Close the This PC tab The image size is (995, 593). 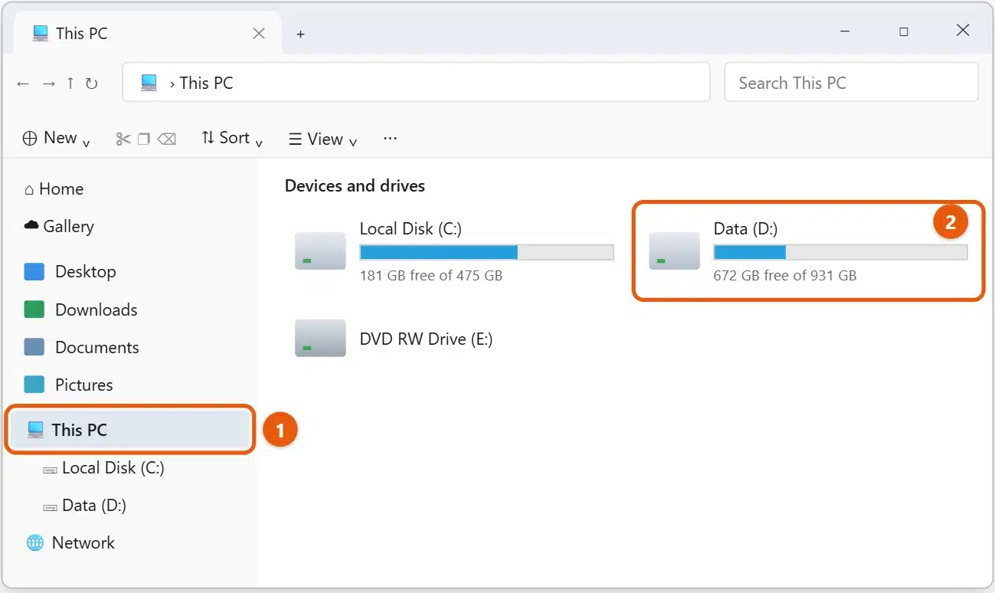click(x=259, y=34)
